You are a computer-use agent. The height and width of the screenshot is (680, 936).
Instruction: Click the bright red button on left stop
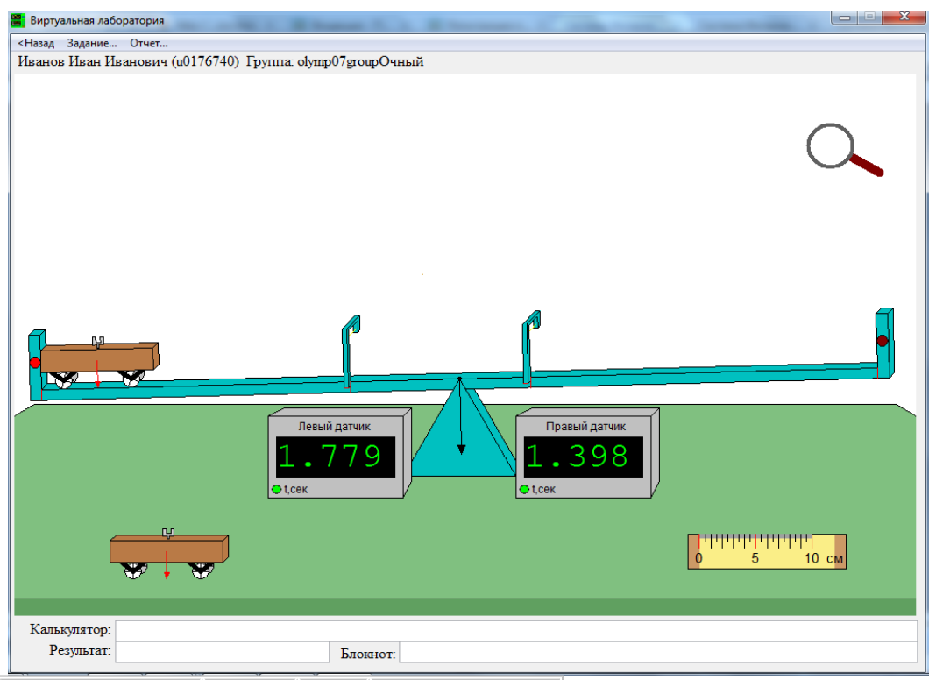pos(35,363)
